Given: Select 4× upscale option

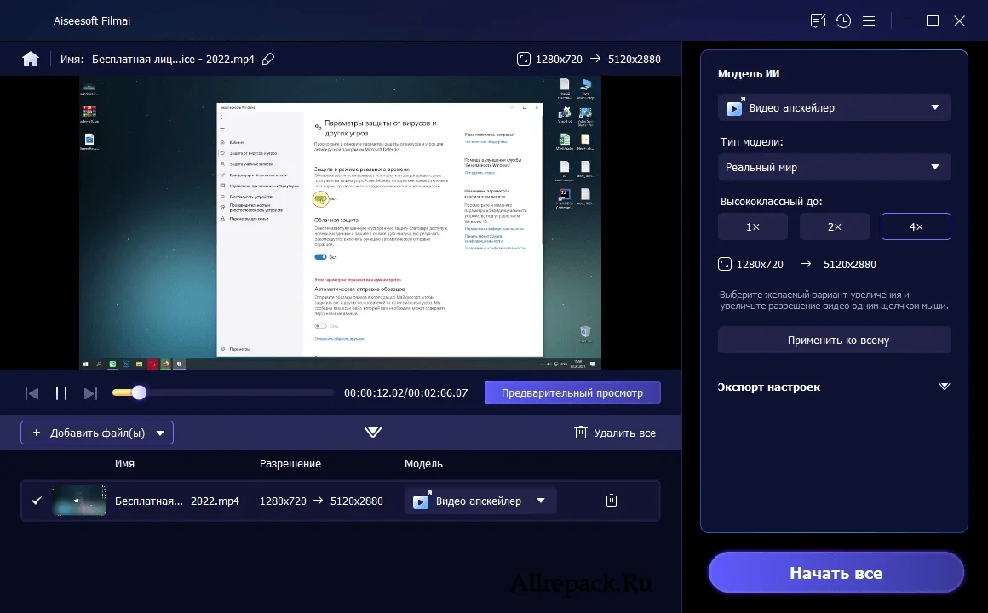Looking at the screenshot, I should click(916, 226).
